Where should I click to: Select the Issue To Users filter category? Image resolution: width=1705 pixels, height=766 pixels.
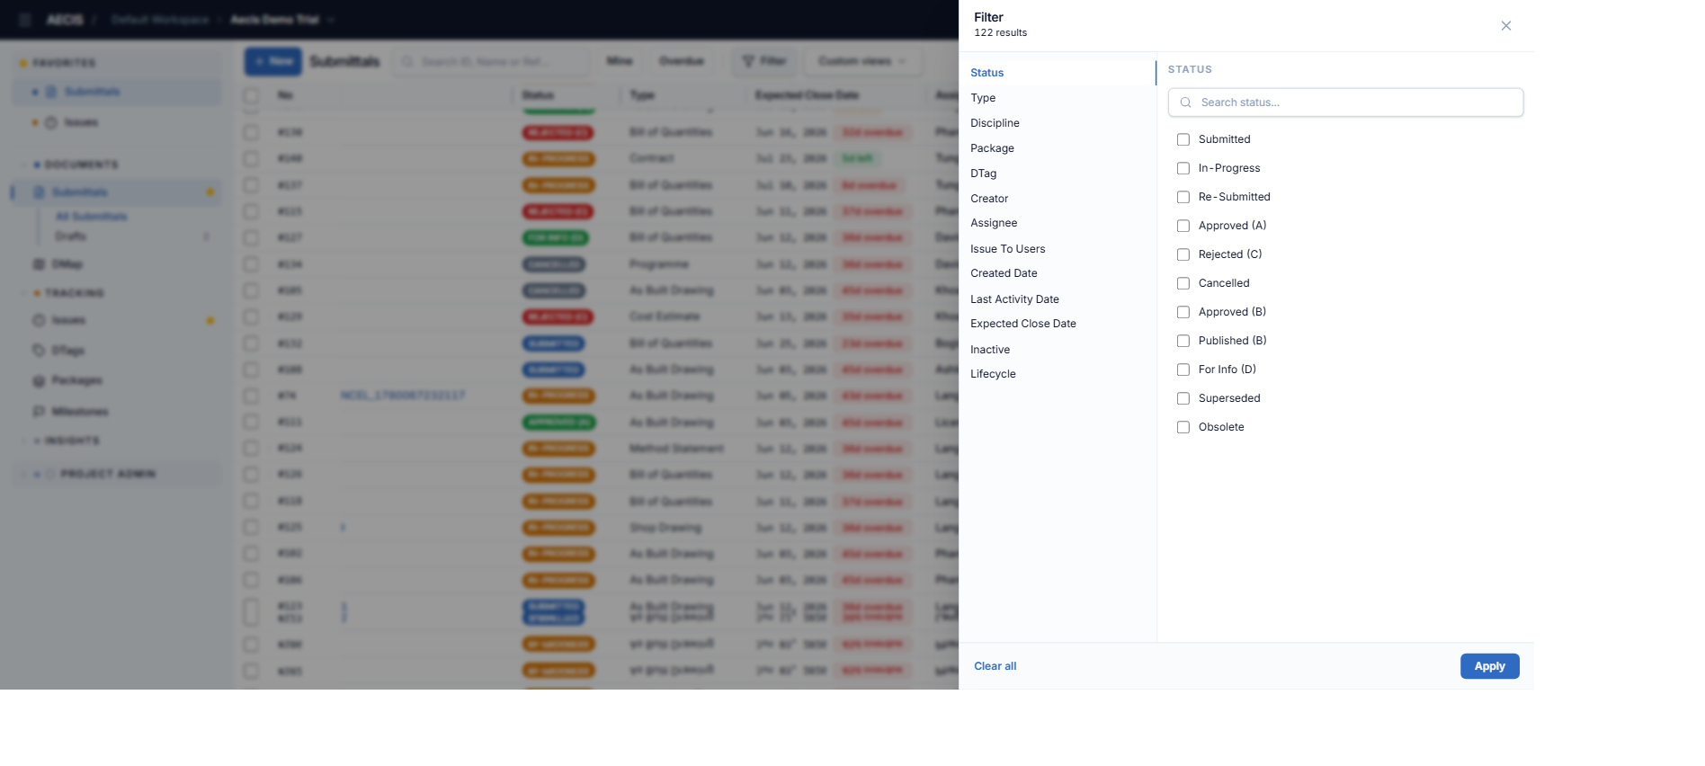point(1058,249)
